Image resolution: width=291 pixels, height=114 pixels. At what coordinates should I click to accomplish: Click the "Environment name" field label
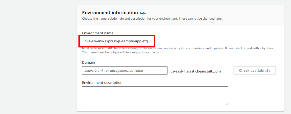coord(98,33)
